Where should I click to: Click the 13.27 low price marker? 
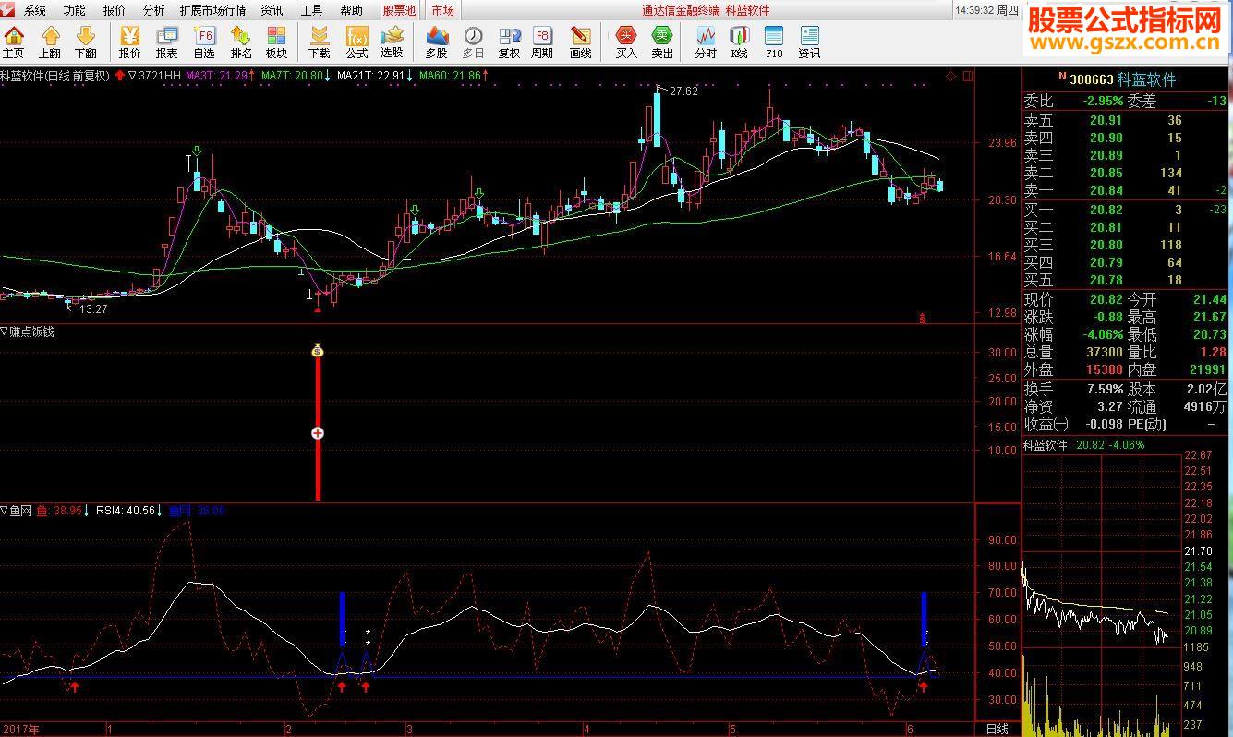click(93, 309)
